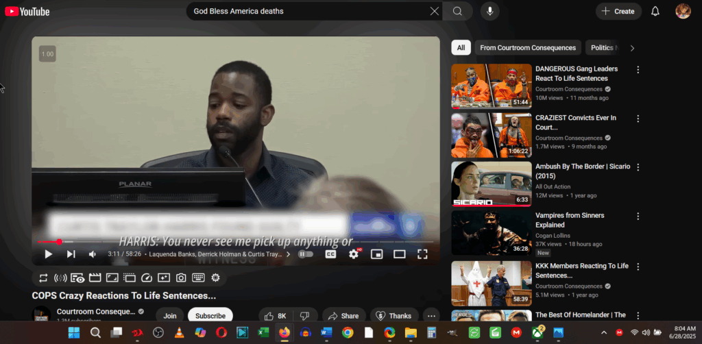Click the resize video player icon

112,278
